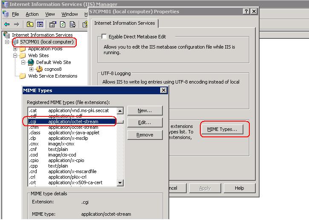Screen dimensions: 309x220
Task: Select S7CPM01 (local computer) tree label
Action: (47, 42)
